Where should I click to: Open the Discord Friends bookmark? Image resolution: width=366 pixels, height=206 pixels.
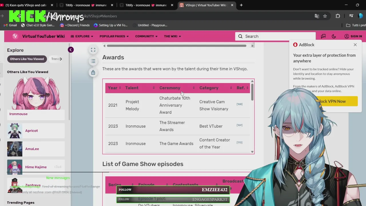75,25
